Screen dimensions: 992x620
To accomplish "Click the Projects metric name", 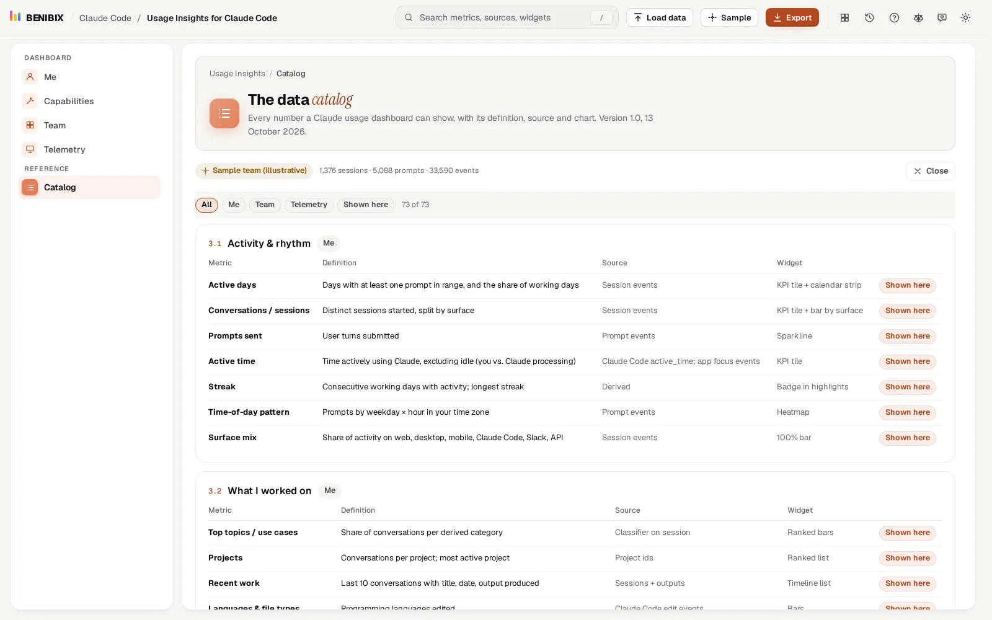I will 225,558.
